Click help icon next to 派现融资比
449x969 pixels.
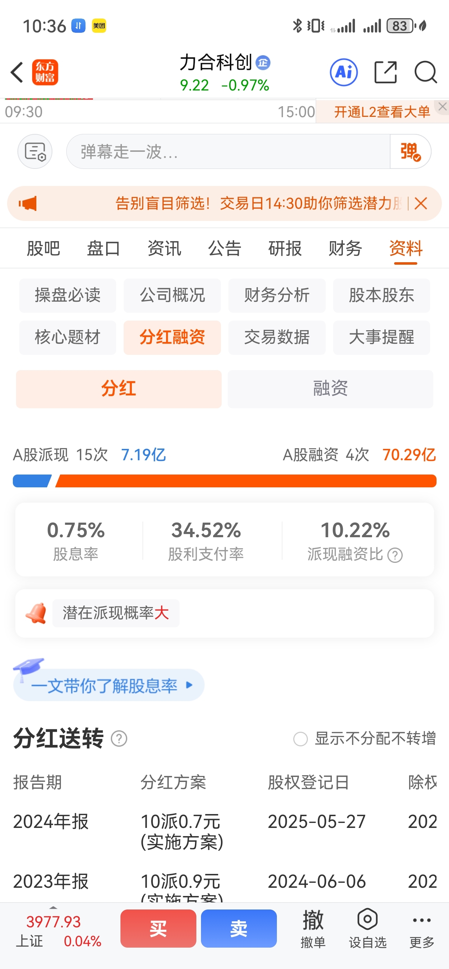pyautogui.click(x=395, y=555)
